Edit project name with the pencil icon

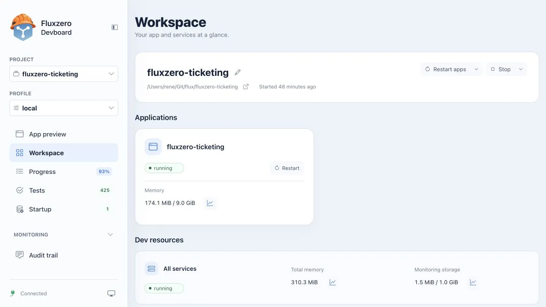238,72
